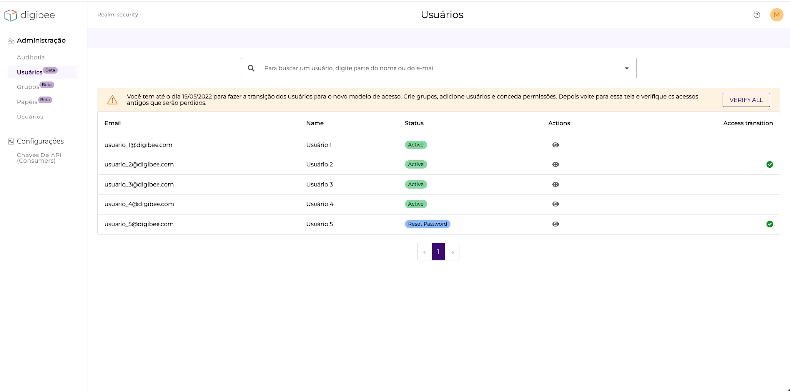View details of usuario_1 via eye icon

[555, 145]
